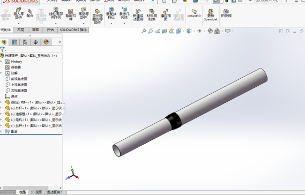Switch to the 草图 (Sketch) ribbon tab

[35, 30]
